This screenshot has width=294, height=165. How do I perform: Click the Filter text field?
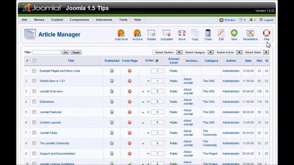pyautogui.click(x=46, y=52)
